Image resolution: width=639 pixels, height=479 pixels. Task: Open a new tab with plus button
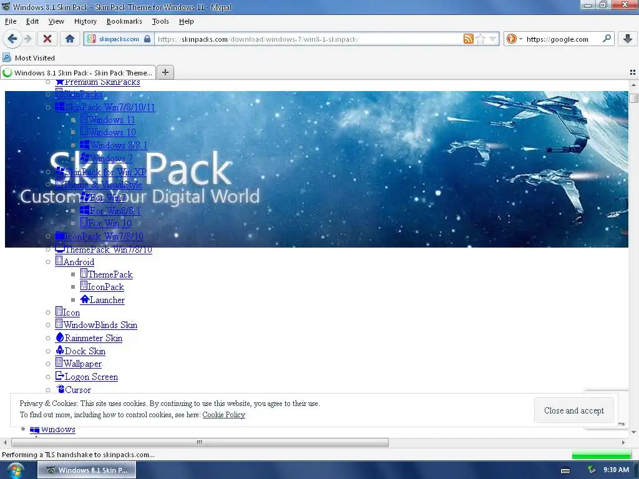tap(165, 72)
